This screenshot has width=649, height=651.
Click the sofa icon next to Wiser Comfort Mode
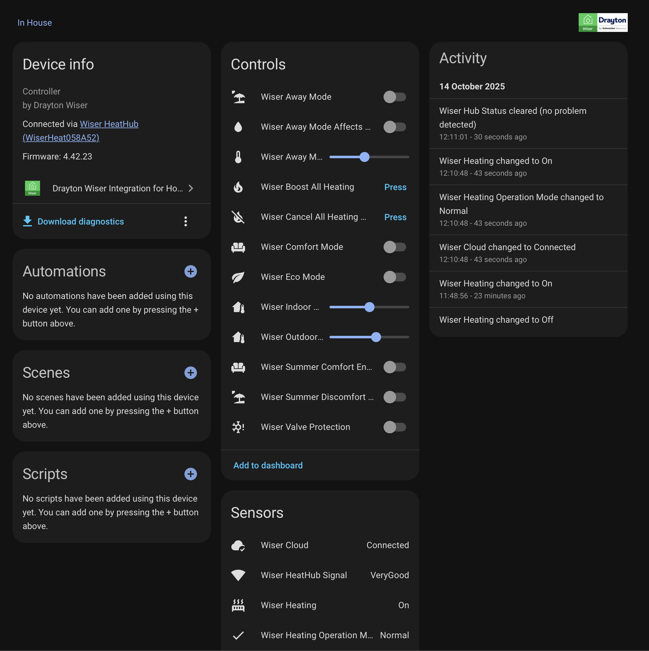[238, 247]
